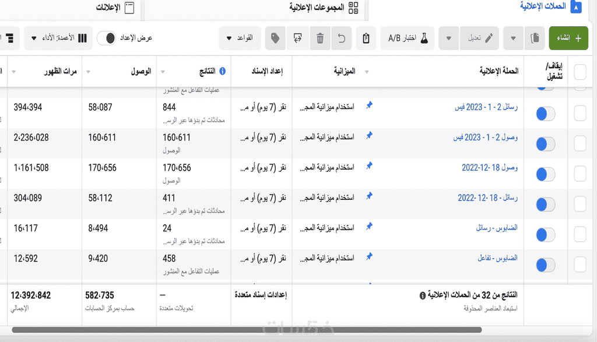This screenshot has height=342, width=597.
Task: Toggle campaign رسائل - 18 -12 -2022 switch
Action: pyautogui.click(x=546, y=205)
